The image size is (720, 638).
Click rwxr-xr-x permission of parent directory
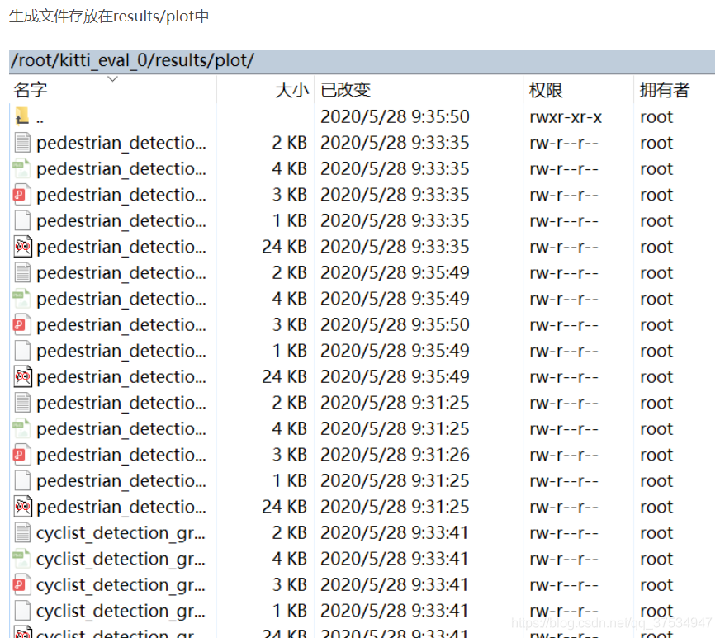click(566, 117)
